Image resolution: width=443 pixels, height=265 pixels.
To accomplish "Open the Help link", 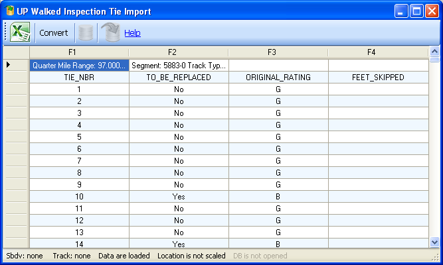I will 132,32.
